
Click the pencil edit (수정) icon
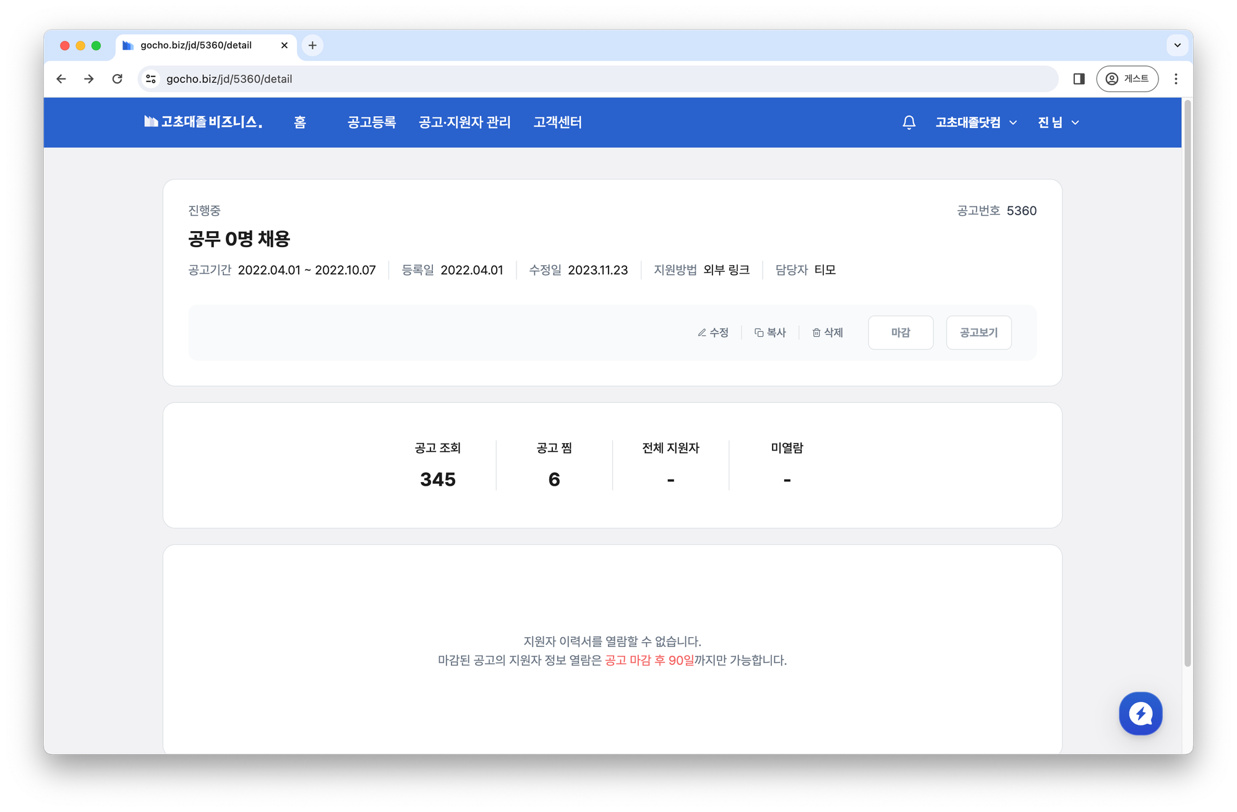[x=702, y=333]
